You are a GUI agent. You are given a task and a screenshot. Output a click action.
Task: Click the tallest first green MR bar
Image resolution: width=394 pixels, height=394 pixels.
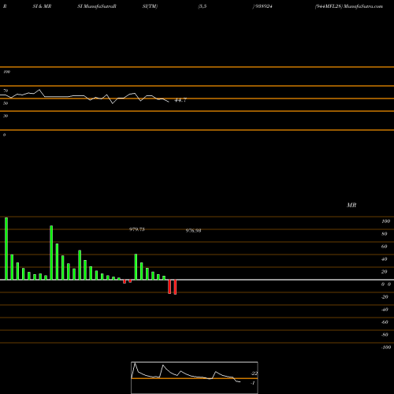click(6, 248)
